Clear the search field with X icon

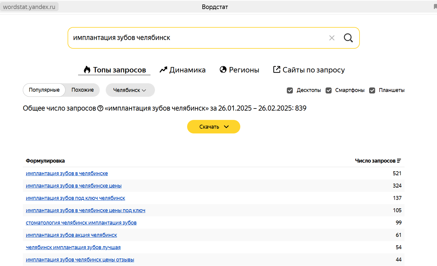[332, 38]
